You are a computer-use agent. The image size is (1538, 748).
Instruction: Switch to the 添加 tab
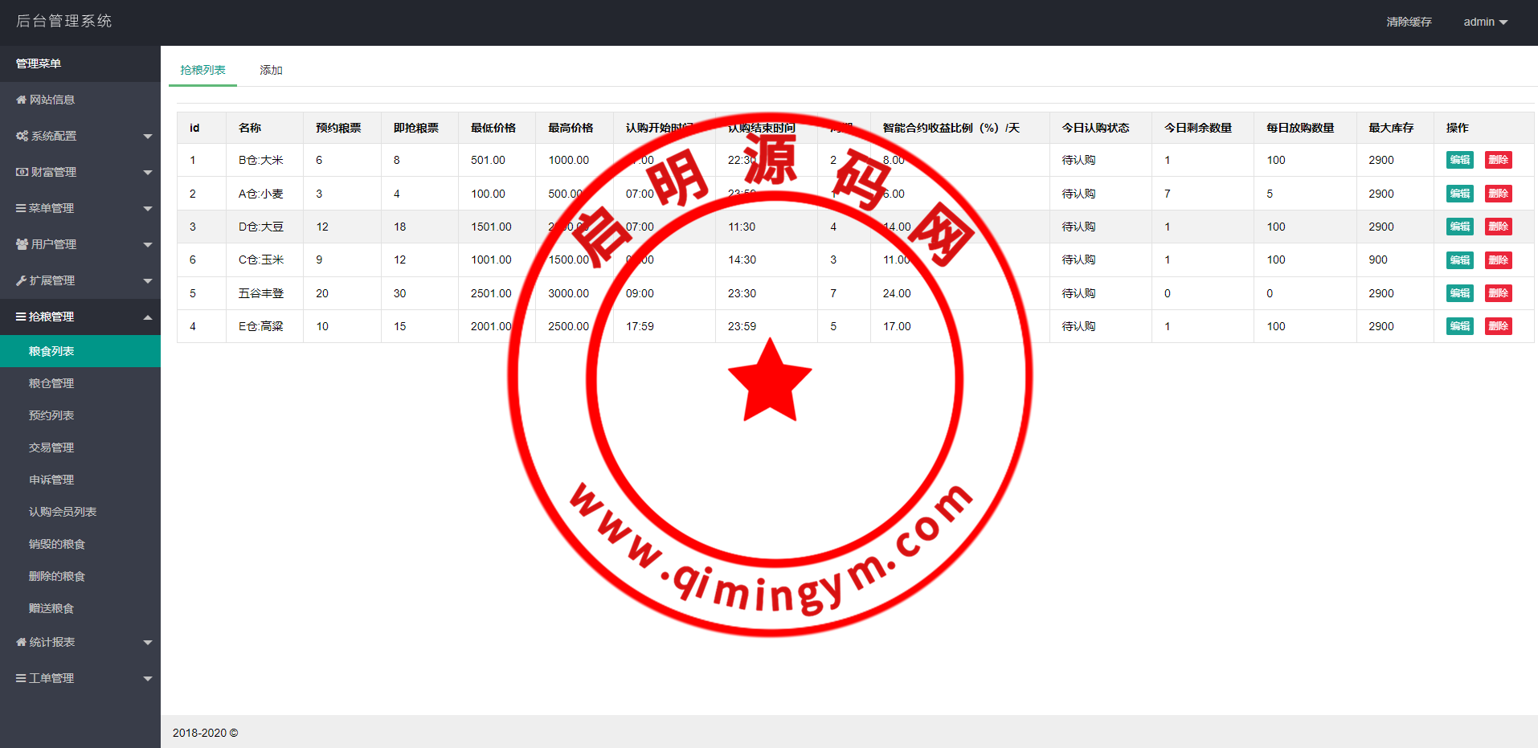tap(271, 70)
